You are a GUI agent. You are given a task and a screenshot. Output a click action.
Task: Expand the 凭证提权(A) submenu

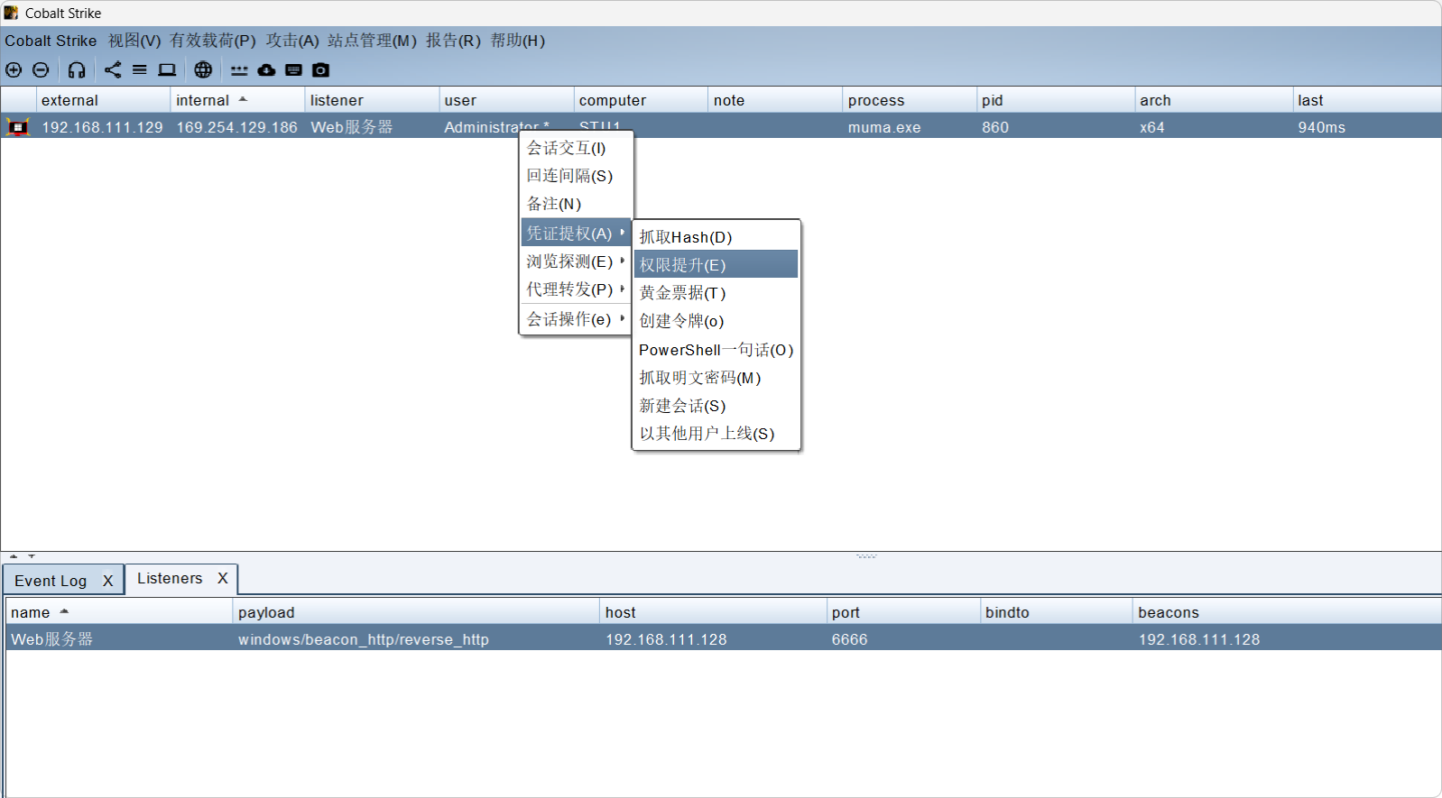tap(576, 234)
